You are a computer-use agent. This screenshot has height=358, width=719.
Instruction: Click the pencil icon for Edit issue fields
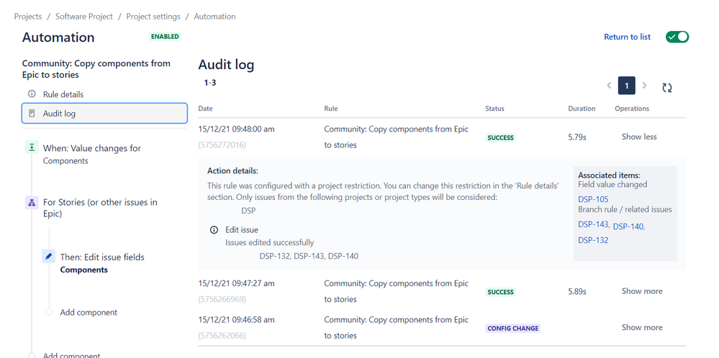[49, 256]
